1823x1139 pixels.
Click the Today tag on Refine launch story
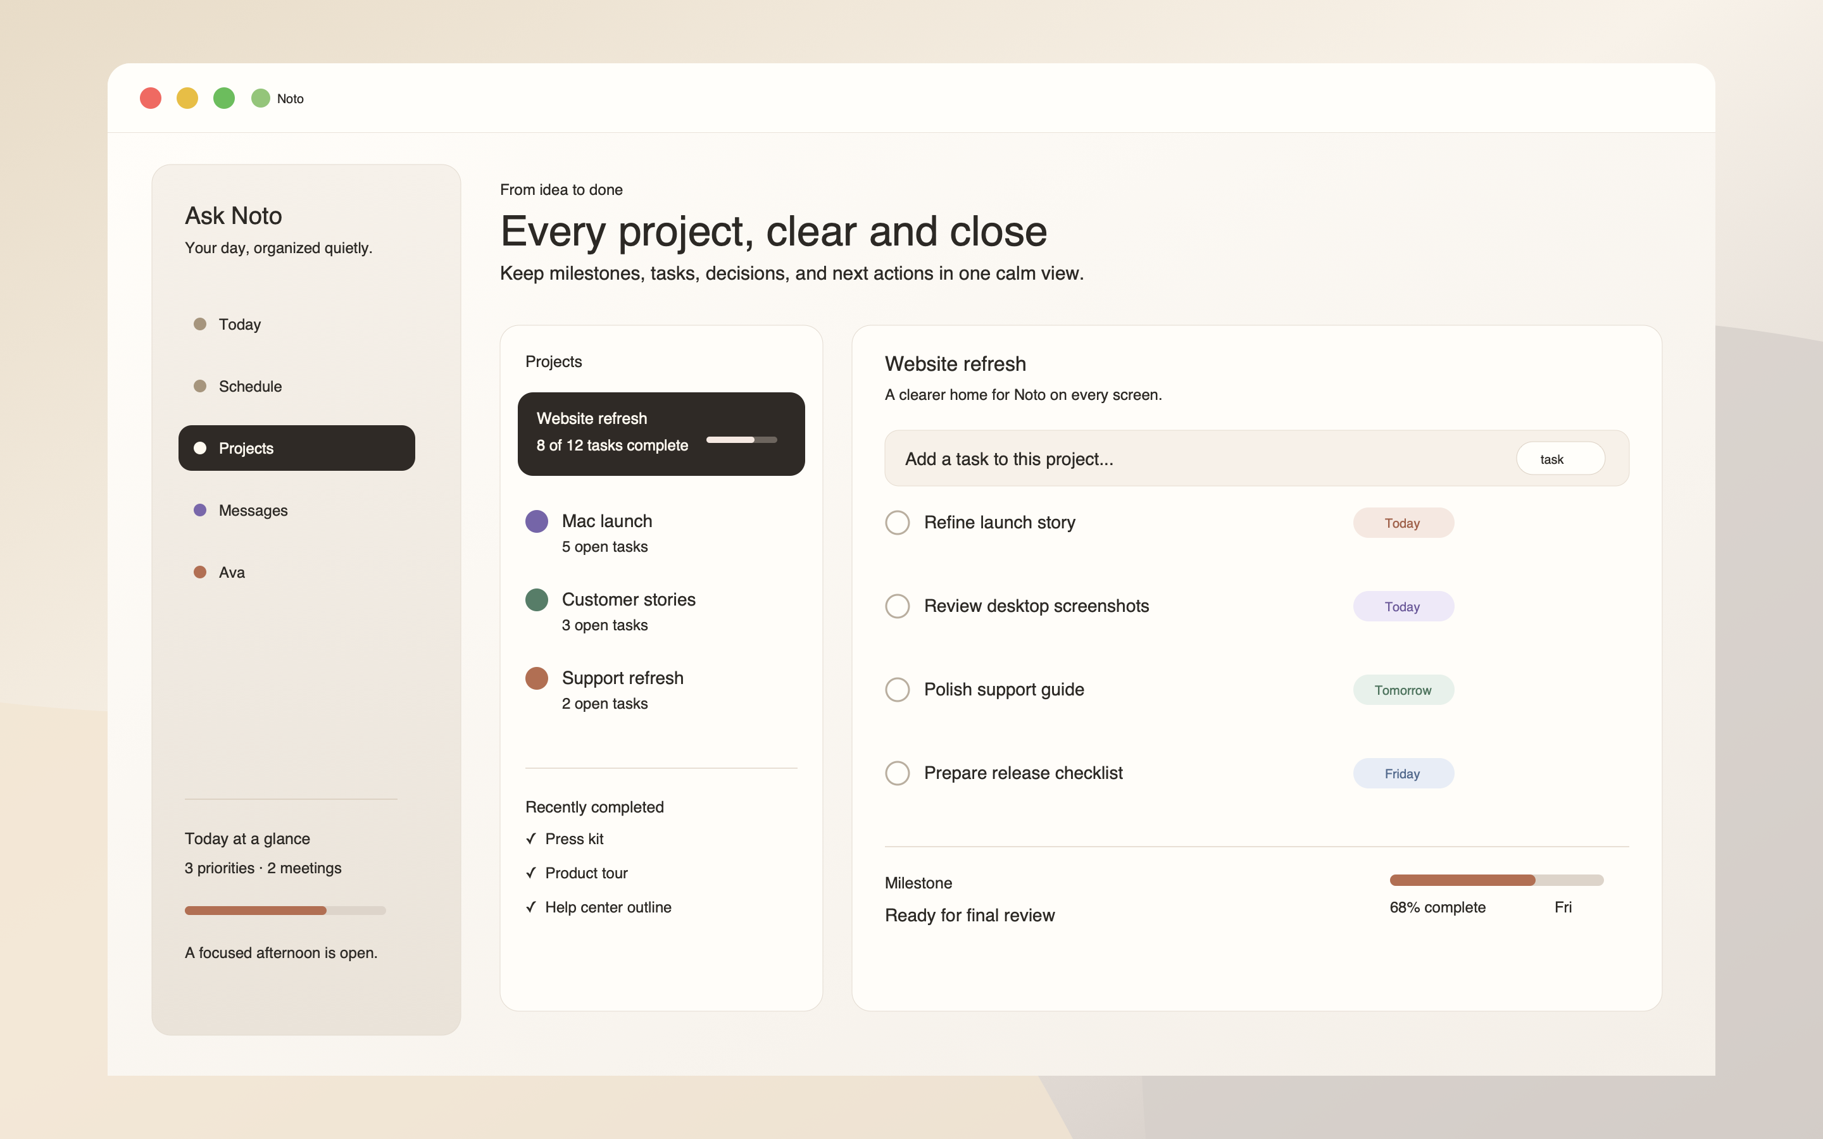coord(1403,523)
